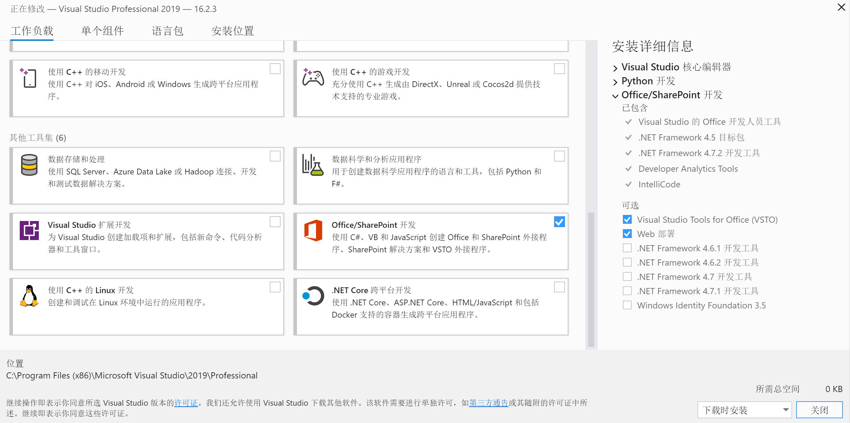The height and width of the screenshot is (423, 850).
Task: Click the install path C:\Program Files (x86) text
Action: click(132, 375)
